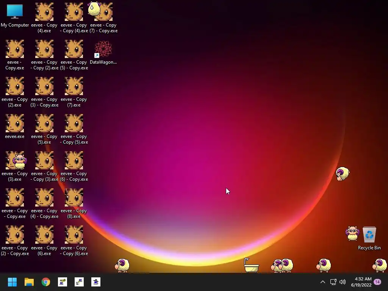Open the notification center badge showing 14
The height and width of the screenshot is (291, 388).
pyautogui.click(x=377, y=282)
